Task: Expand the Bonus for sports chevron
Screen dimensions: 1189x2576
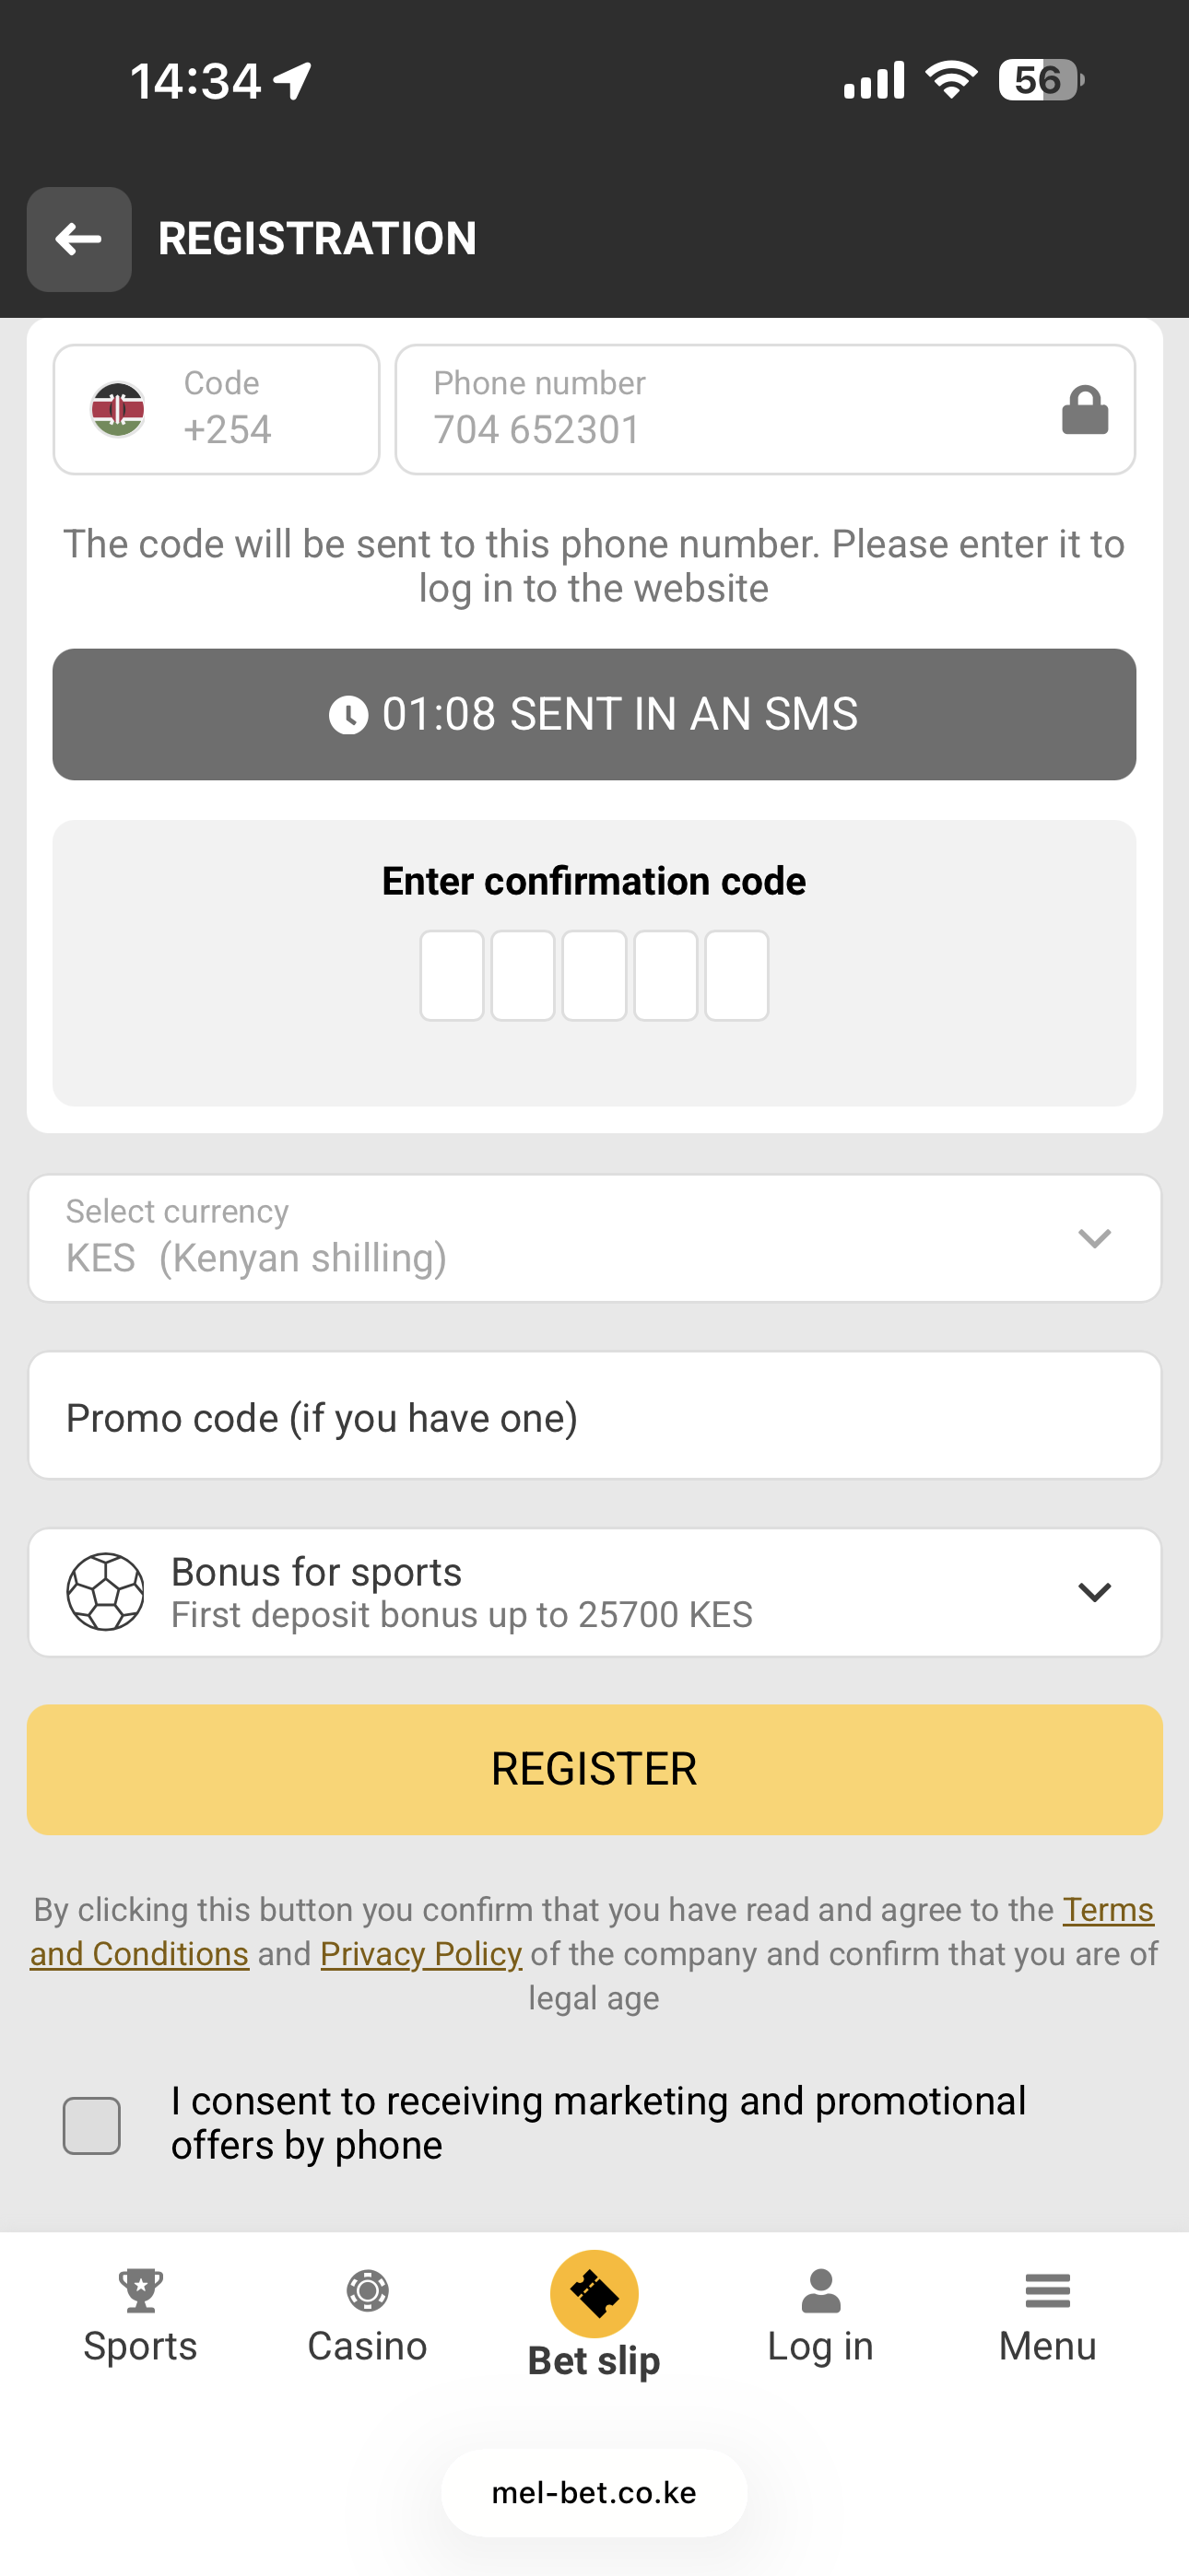Action: [x=1094, y=1592]
